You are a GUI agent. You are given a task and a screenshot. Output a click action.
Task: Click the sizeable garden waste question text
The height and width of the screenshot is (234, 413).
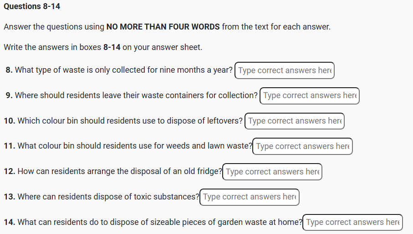point(160,222)
